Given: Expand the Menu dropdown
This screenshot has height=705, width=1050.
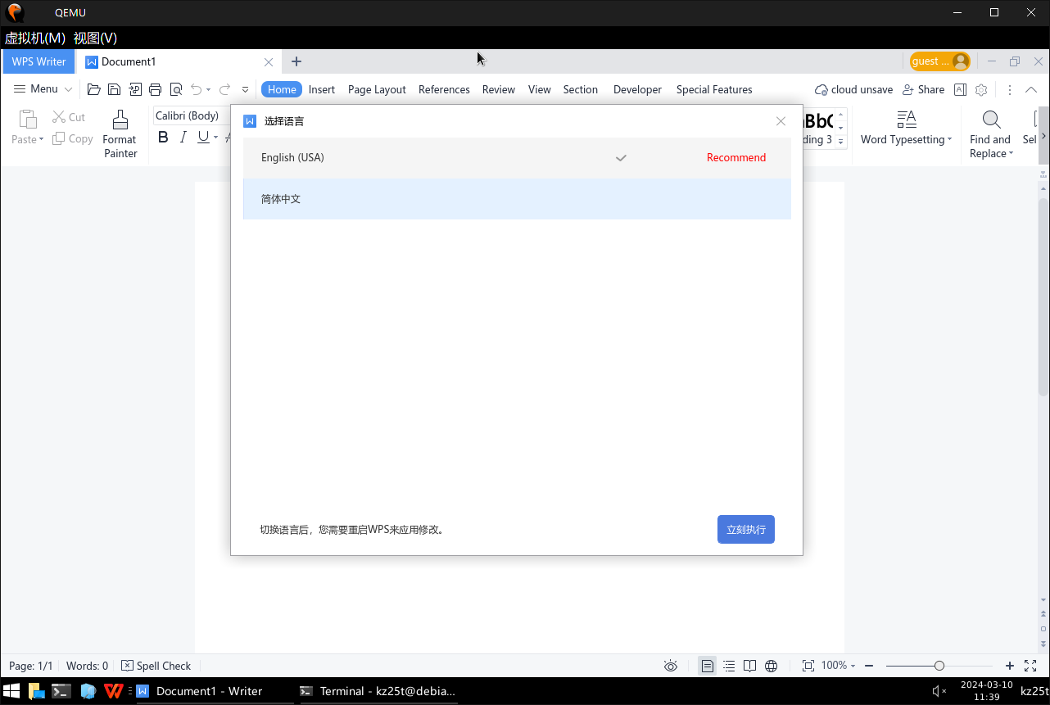Looking at the screenshot, I should point(43,89).
